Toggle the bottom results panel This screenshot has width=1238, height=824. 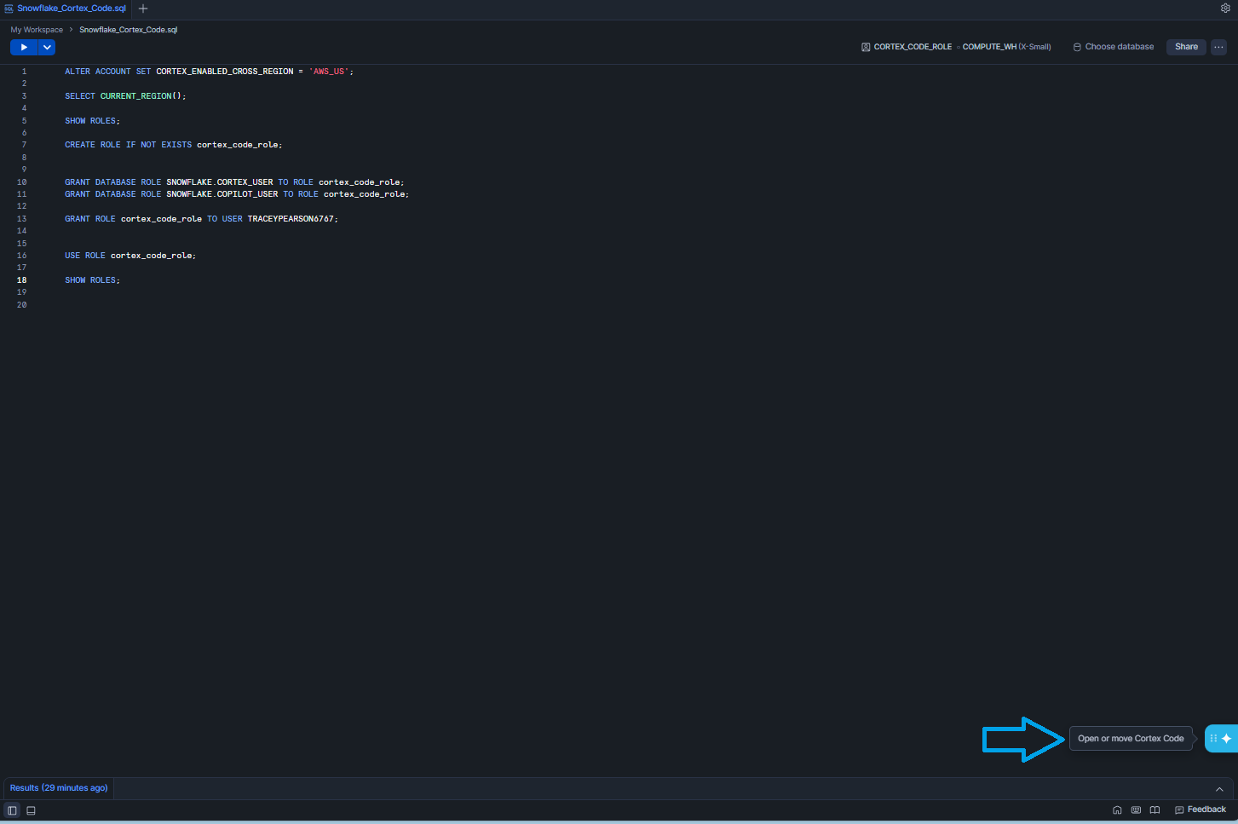pyautogui.click(x=31, y=810)
